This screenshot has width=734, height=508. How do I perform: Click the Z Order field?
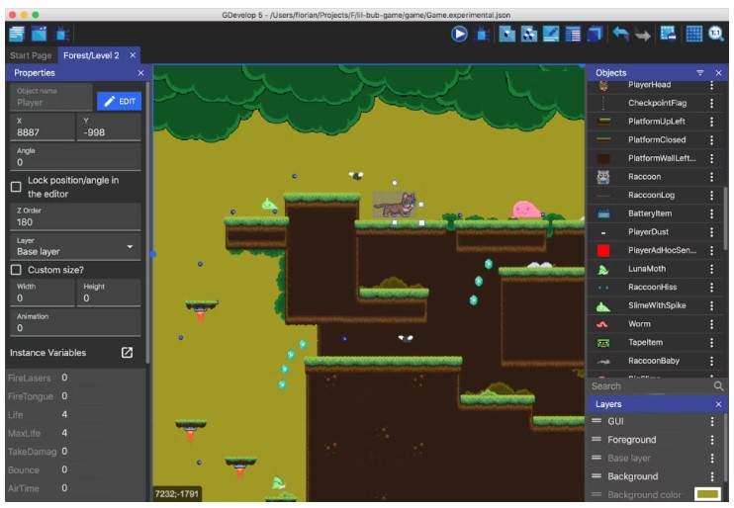click(75, 216)
